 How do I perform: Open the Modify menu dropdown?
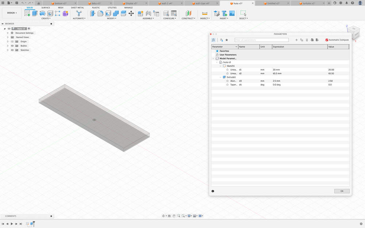pyautogui.click(x=111, y=18)
